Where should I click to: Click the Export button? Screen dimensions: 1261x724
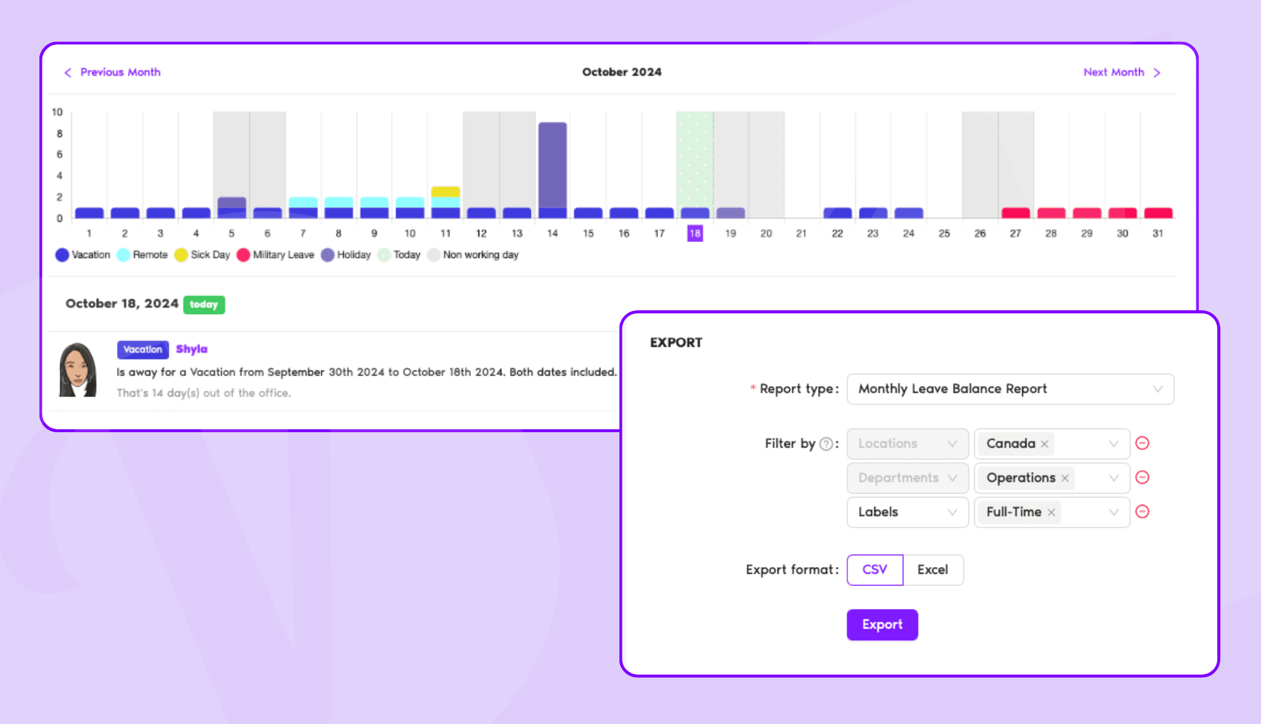click(x=882, y=625)
